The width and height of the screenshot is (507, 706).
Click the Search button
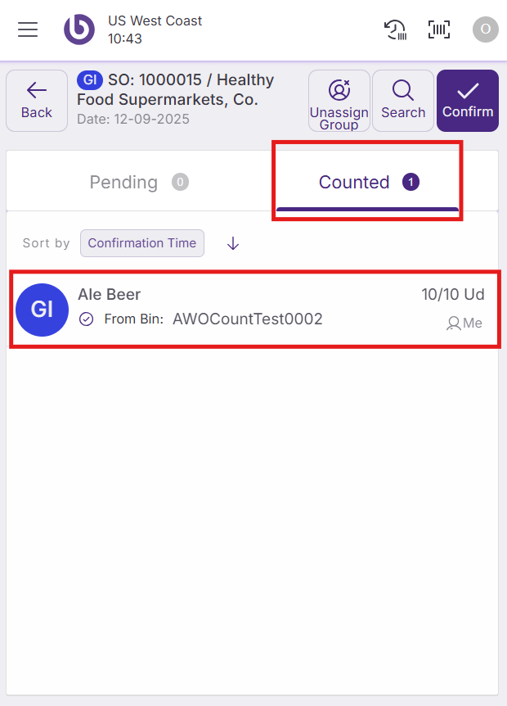click(403, 101)
